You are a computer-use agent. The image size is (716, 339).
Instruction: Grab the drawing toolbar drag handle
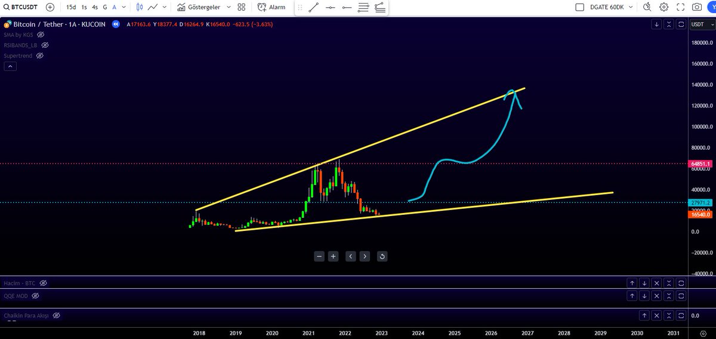click(300, 8)
